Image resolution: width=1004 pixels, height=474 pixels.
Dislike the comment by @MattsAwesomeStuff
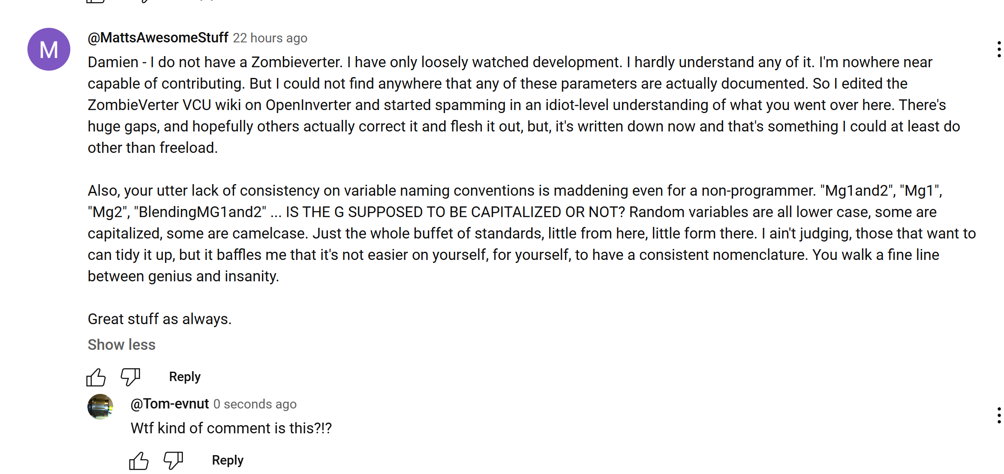(x=130, y=377)
